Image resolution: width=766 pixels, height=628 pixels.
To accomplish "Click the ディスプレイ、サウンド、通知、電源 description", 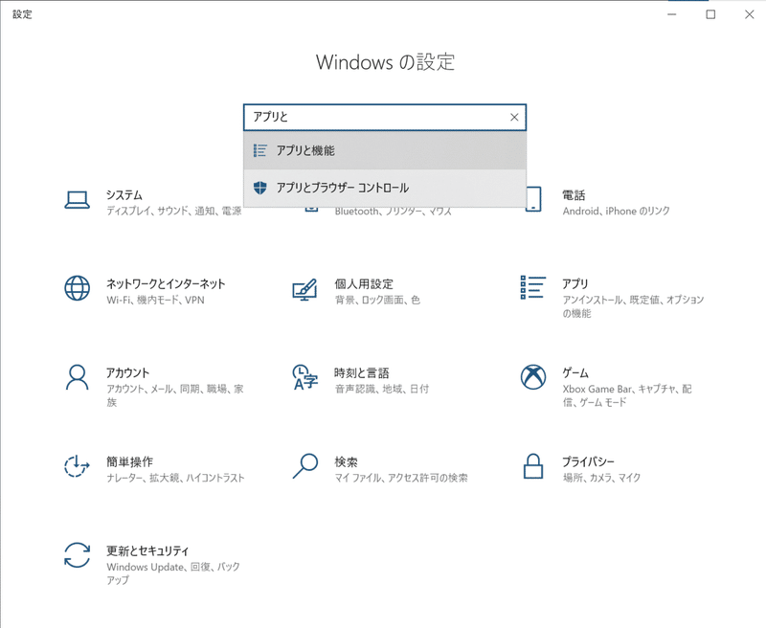I will tap(174, 211).
